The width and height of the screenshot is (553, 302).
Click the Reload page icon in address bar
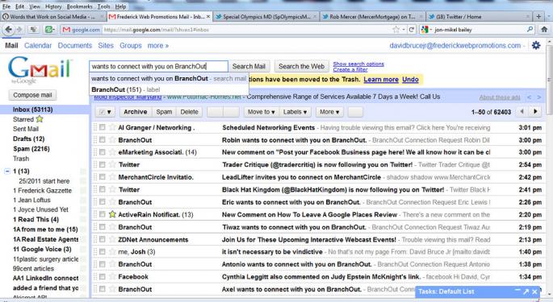click(x=411, y=30)
